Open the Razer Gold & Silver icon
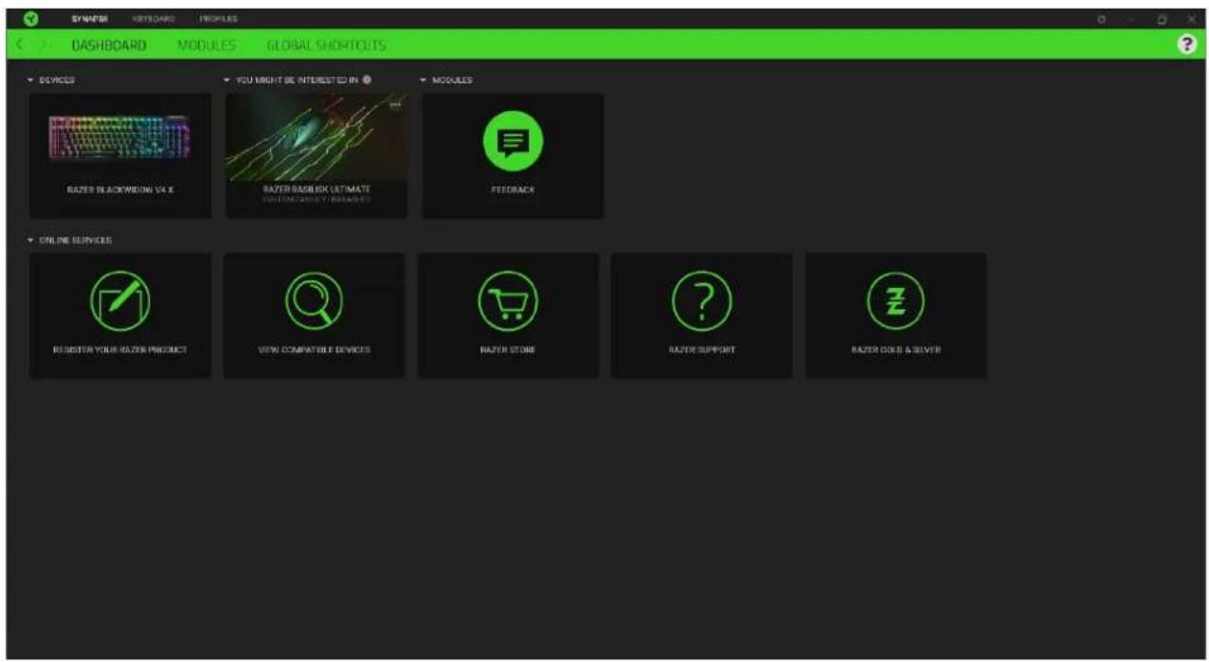The image size is (1209, 662). coord(895,301)
